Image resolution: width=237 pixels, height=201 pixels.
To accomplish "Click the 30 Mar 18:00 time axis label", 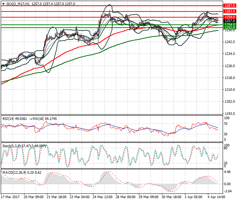I will click(171, 197).
